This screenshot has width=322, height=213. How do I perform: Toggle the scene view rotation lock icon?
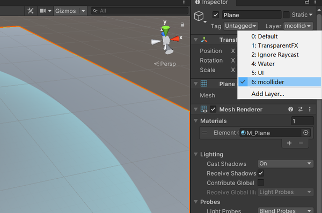tap(182, 25)
